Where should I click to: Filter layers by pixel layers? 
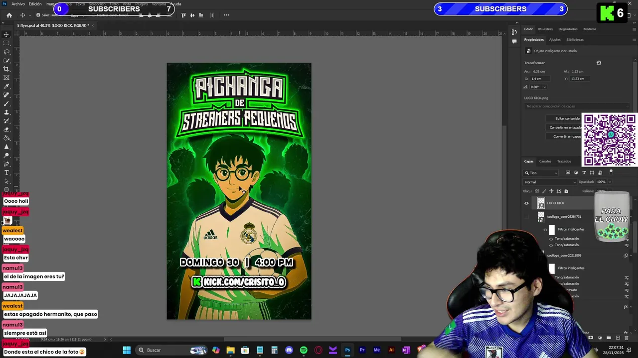coord(568,173)
